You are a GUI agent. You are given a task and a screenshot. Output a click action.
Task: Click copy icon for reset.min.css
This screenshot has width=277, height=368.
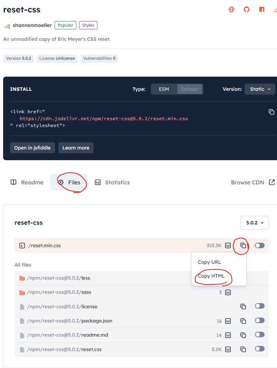(243, 245)
